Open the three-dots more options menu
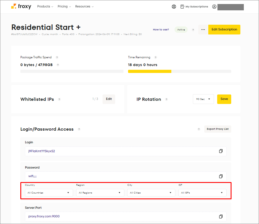This screenshot has height=224, width=259. (203, 30)
